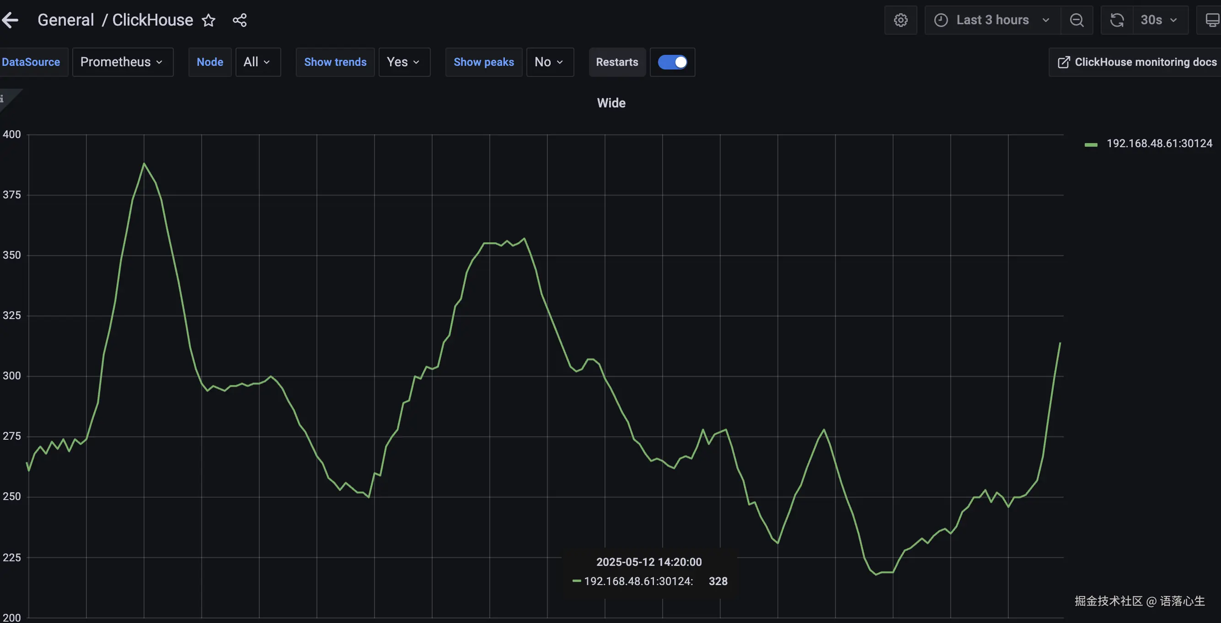The height and width of the screenshot is (623, 1221).
Task: Click the refresh dashboard icon
Action: tap(1117, 20)
